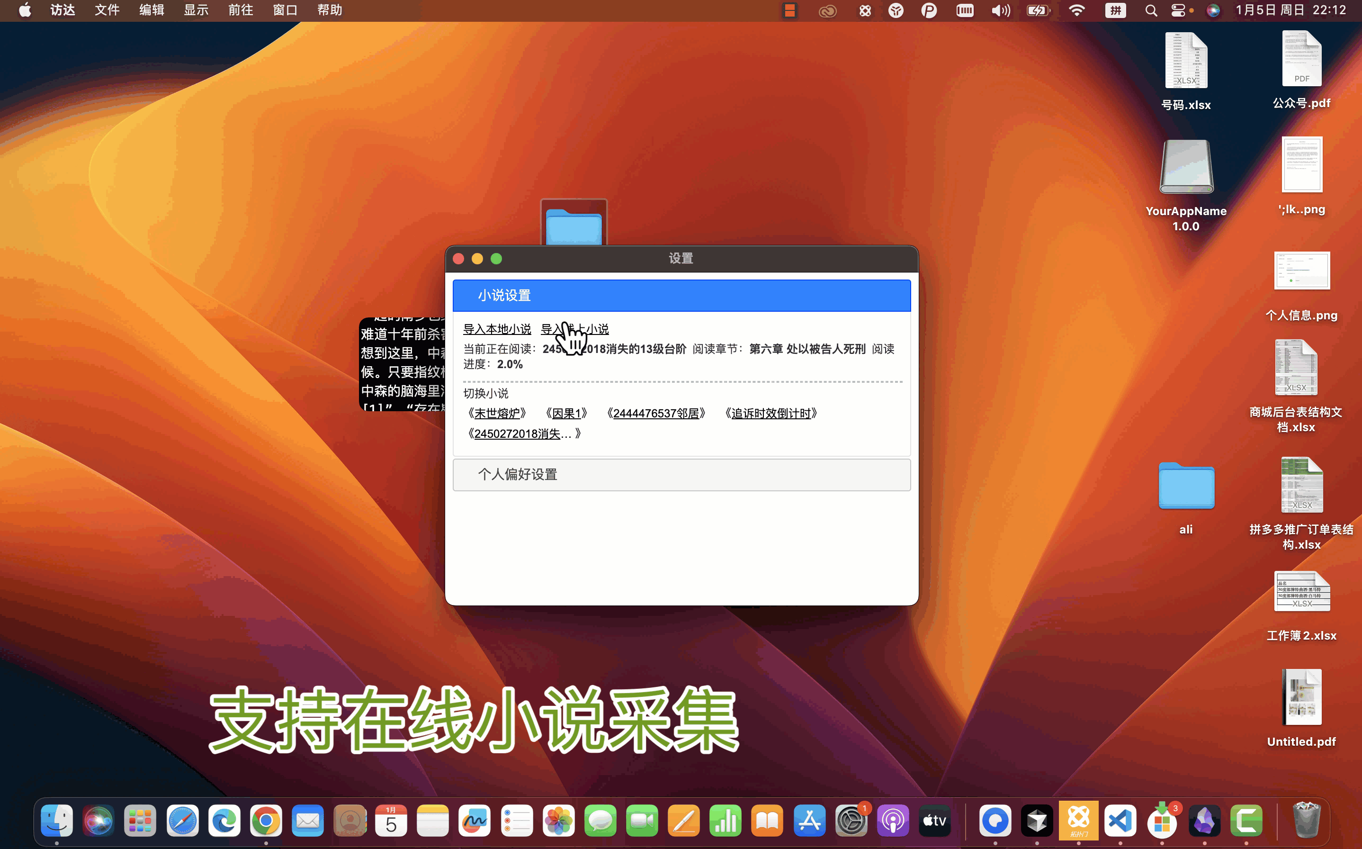Open the App Store from the Dock

(x=809, y=821)
